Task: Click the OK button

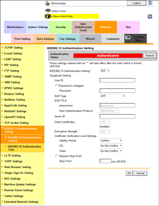Action: [x=129, y=173]
